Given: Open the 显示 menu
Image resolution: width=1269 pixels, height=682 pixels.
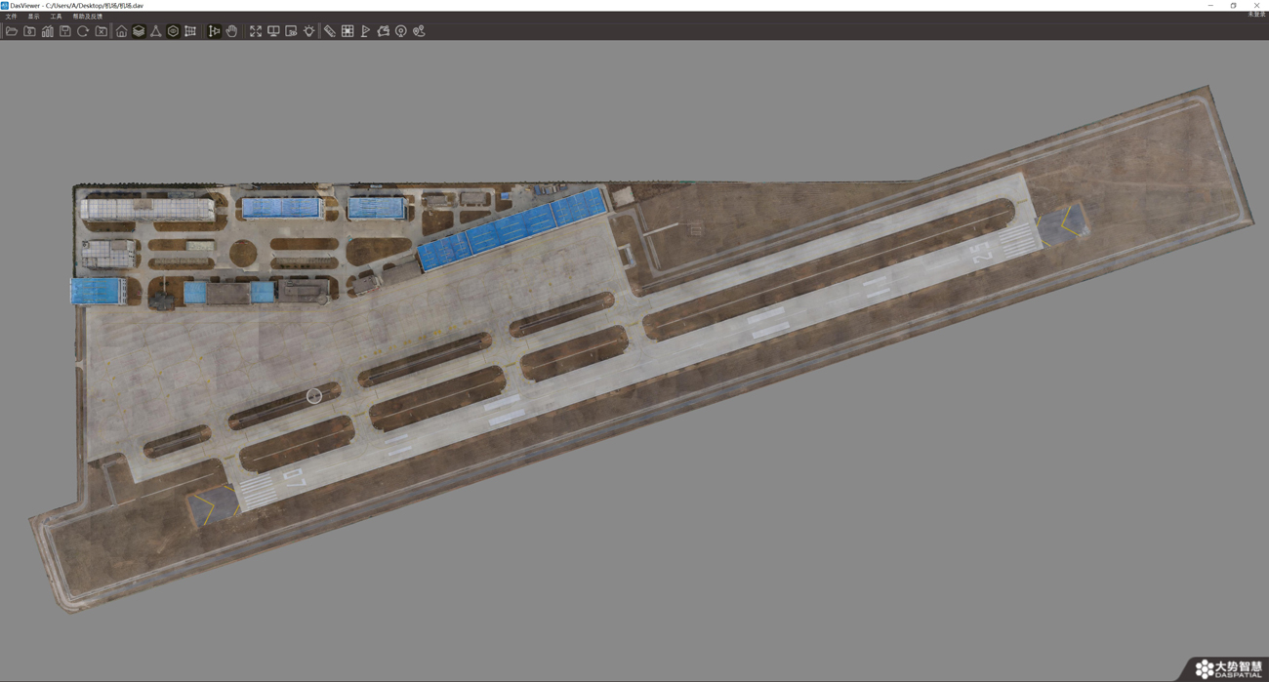Looking at the screenshot, I should point(33,17).
